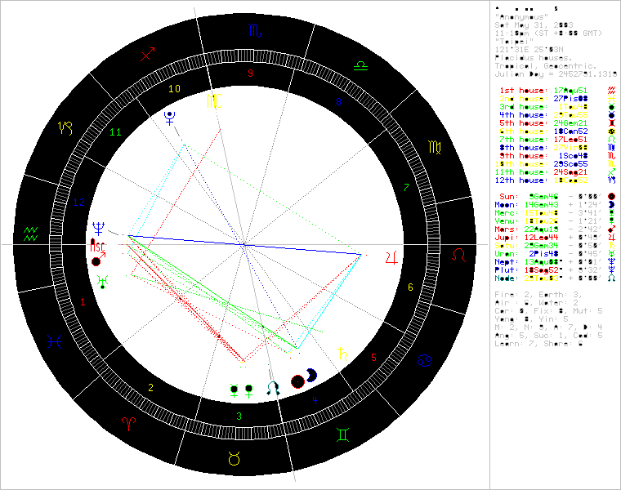The height and width of the screenshot is (490, 621).
Task: Click the blue Pisces glyph on the wheel
Action: (54, 341)
